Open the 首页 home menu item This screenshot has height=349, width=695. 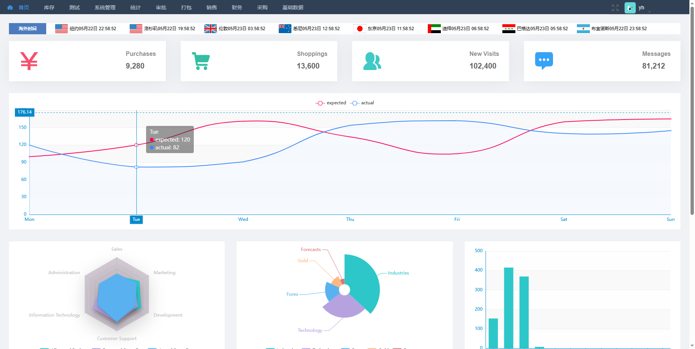tap(24, 7)
